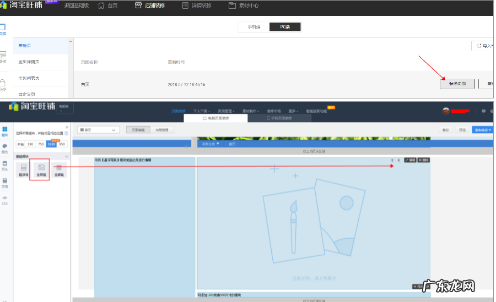Open the 首页 page selector dropdown
This screenshot has height=302, width=496.
[98, 130]
